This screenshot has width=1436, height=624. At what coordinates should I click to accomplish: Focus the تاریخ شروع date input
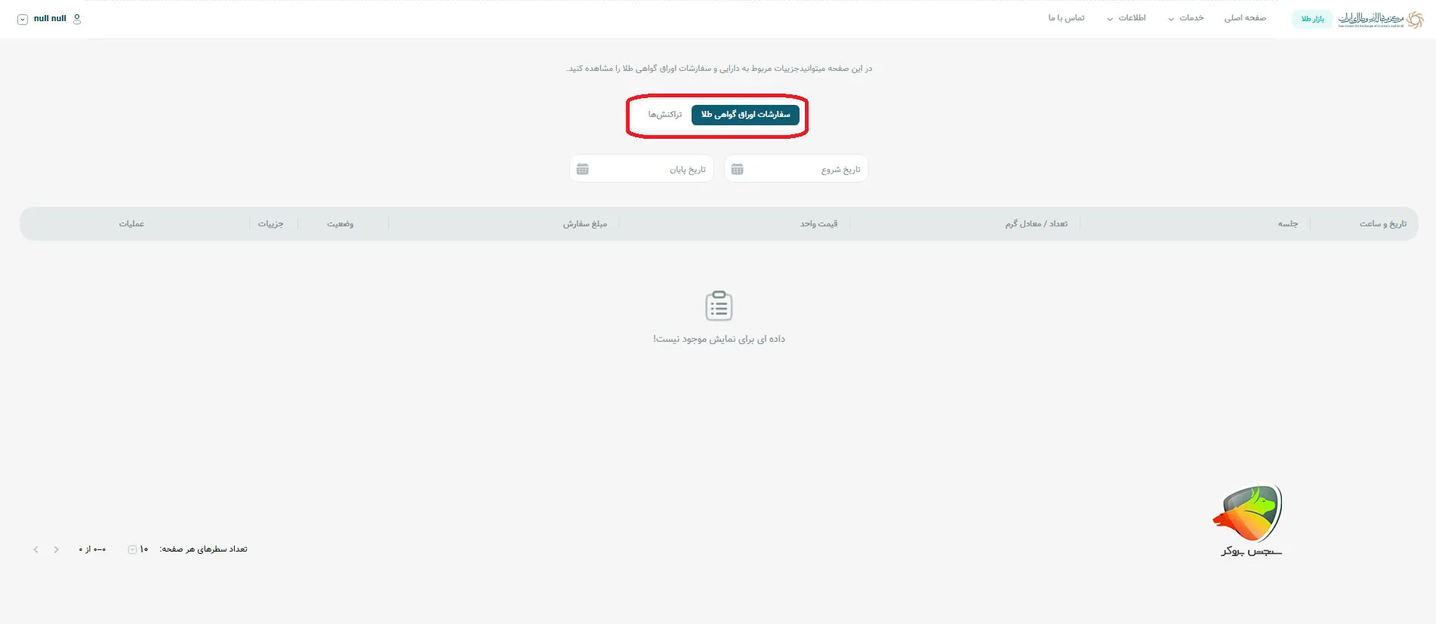click(x=804, y=169)
